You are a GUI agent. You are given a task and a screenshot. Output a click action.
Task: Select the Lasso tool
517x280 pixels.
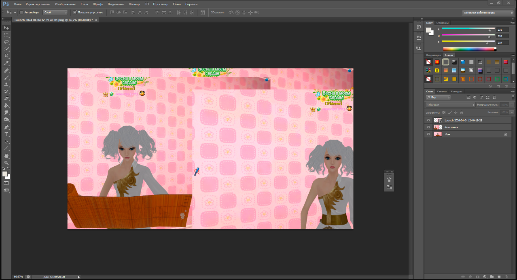pos(6,42)
